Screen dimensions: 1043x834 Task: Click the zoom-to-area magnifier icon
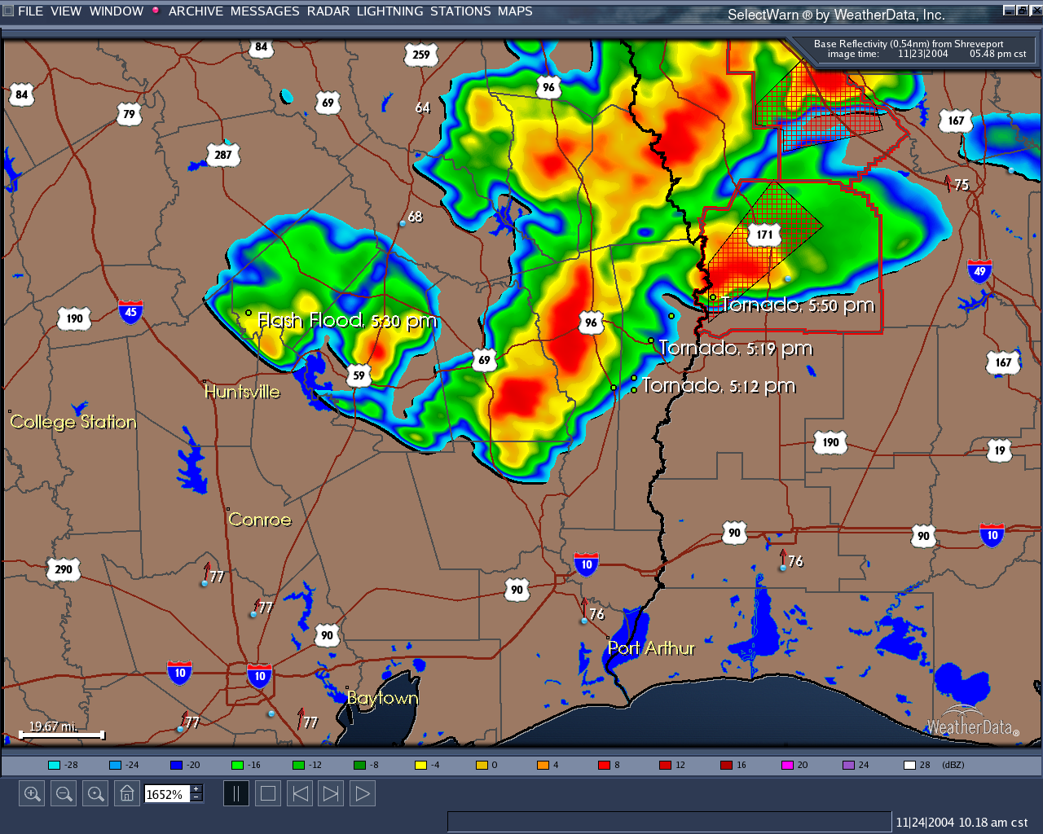pyautogui.click(x=95, y=792)
